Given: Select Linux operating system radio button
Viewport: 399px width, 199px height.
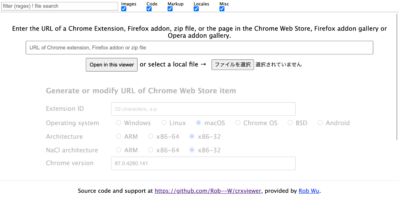Looking at the screenshot, I should point(164,123).
